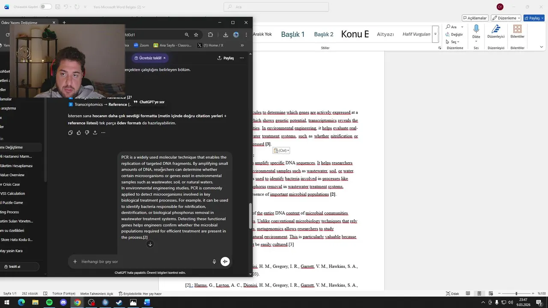
Task: Click the thumbs down on response
Action: (87, 133)
